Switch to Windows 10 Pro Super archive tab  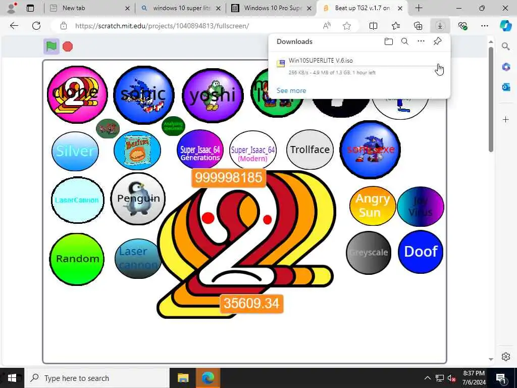coord(272,8)
